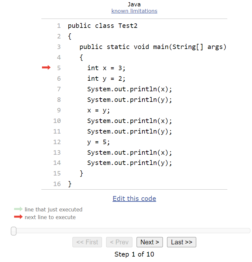Click line number 7 in the gutter

pos(59,89)
